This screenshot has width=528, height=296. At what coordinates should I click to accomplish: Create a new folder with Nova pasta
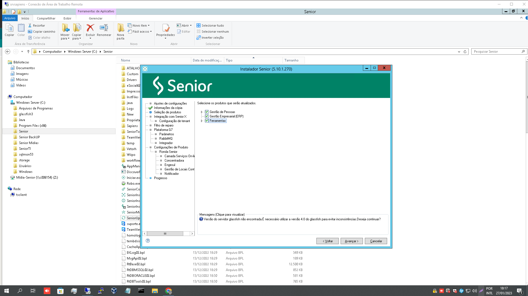pyautogui.click(x=121, y=32)
